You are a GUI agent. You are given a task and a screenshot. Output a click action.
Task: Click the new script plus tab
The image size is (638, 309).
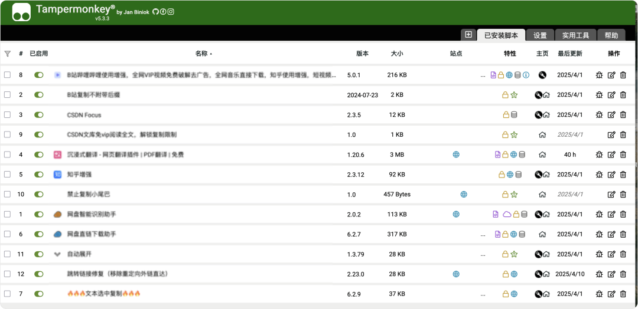tap(468, 35)
